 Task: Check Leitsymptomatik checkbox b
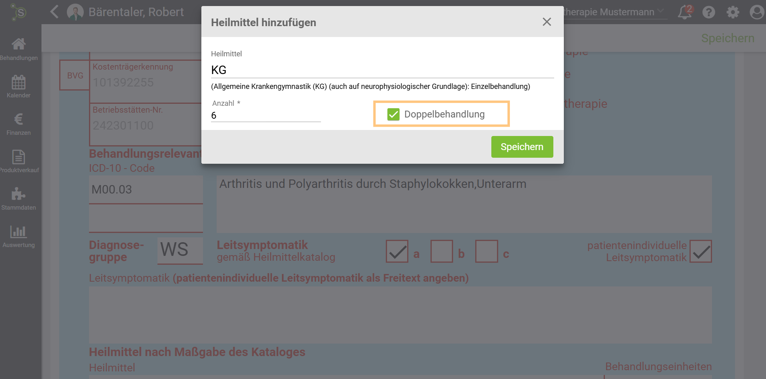[x=441, y=251]
